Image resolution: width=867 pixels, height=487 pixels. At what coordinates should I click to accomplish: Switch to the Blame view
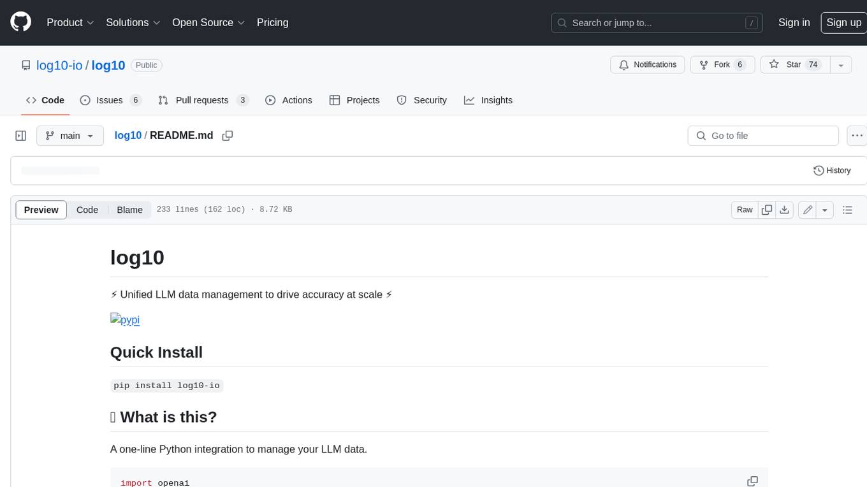(x=129, y=210)
